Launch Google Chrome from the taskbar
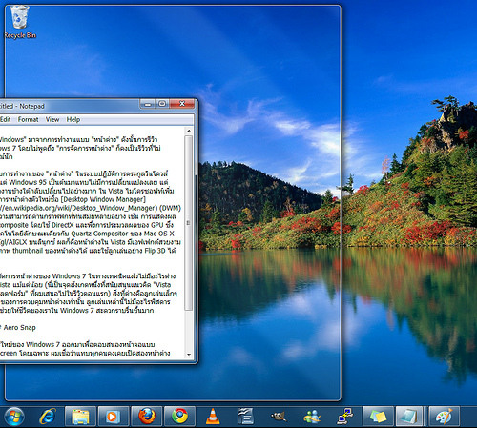This screenshot has width=477, height=428. tap(179, 417)
